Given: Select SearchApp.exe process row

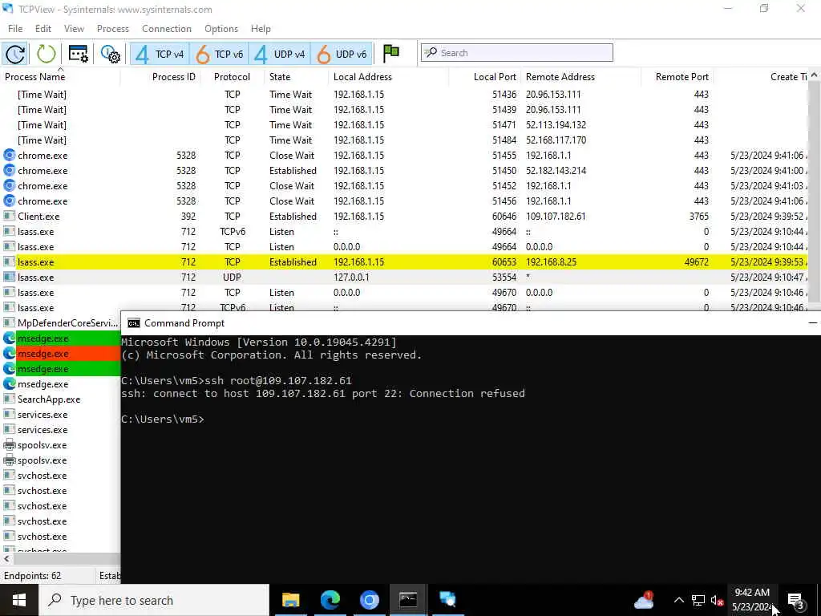Looking at the screenshot, I should 61,399.
